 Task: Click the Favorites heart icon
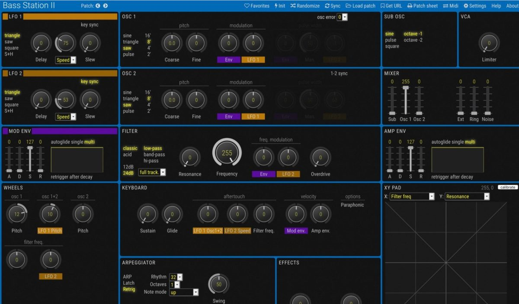point(247,6)
